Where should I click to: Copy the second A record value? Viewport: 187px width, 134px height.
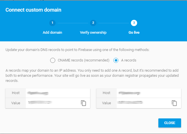click(x=174, y=103)
